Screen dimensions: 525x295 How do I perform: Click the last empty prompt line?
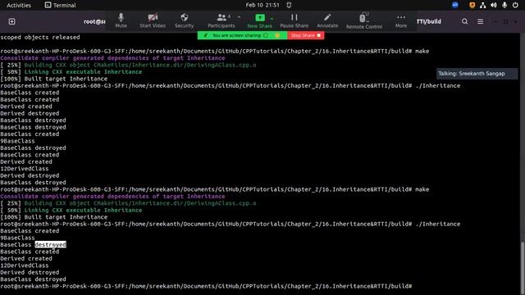click(x=207, y=286)
